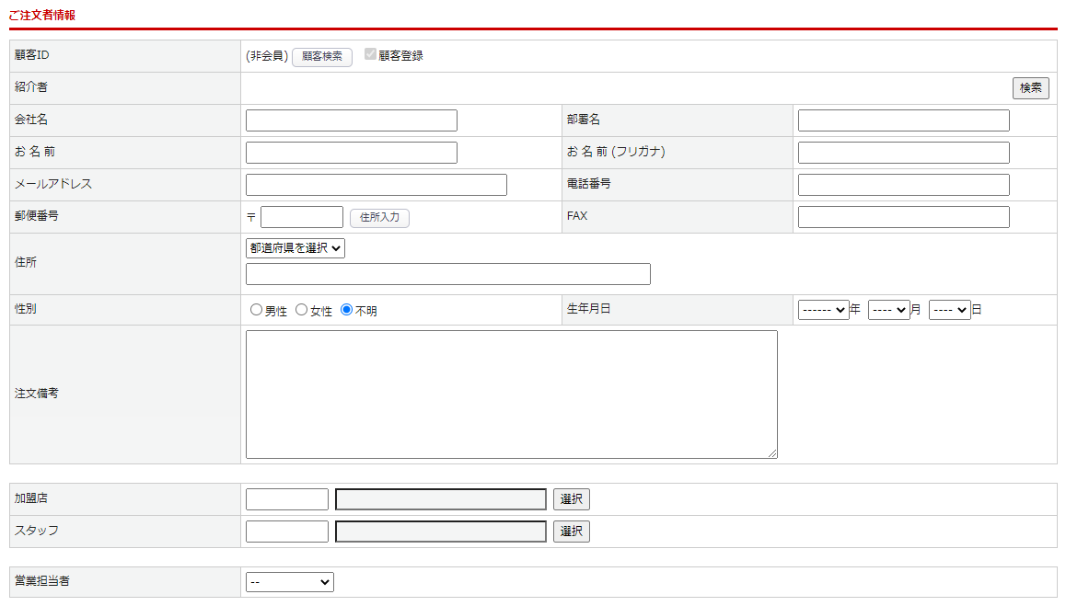Click the 部署名 text field

(903, 120)
